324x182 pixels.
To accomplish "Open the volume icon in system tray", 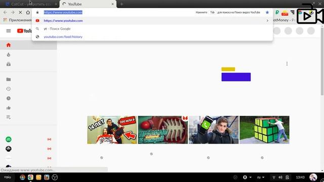I will pyautogui.click(x=280, y=177).
